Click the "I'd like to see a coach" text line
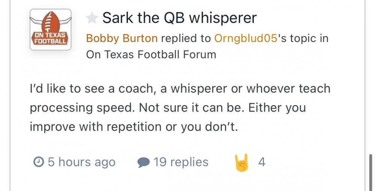Viewport: 375px width, 191px height. [180, 89]
